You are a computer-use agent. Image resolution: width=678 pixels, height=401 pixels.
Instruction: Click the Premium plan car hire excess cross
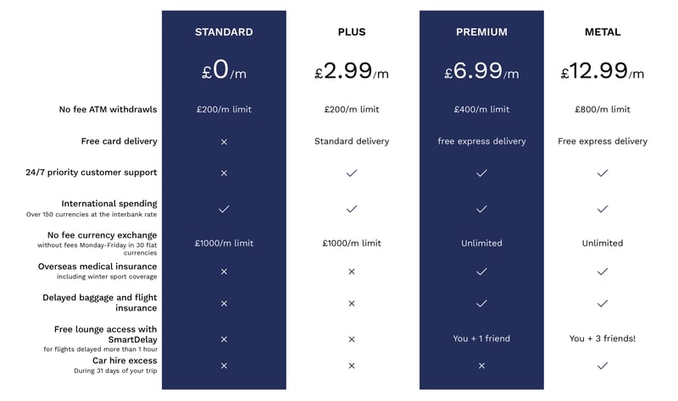click(481, 365)
